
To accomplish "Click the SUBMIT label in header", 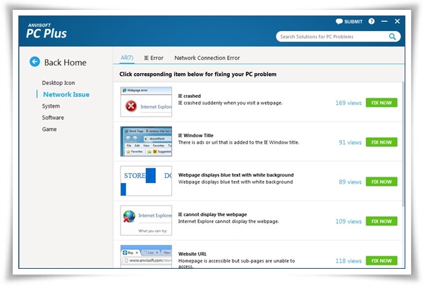I will 353,22.
